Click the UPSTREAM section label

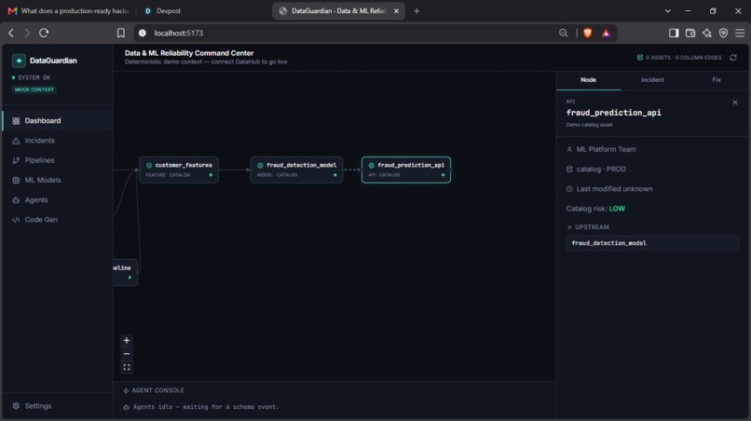[592, 227]
